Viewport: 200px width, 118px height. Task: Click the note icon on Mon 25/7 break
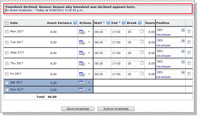tap(142, 31)
